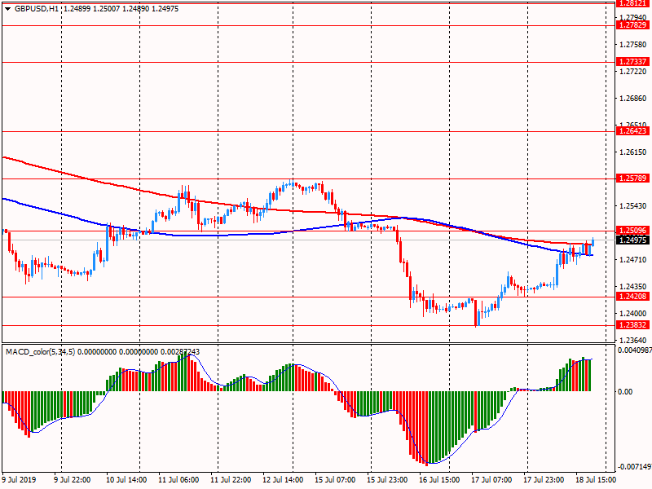Click the 0.00 MACD zero level label
The height and width of the screenshot is (489, 652).
tap(625, 392)
